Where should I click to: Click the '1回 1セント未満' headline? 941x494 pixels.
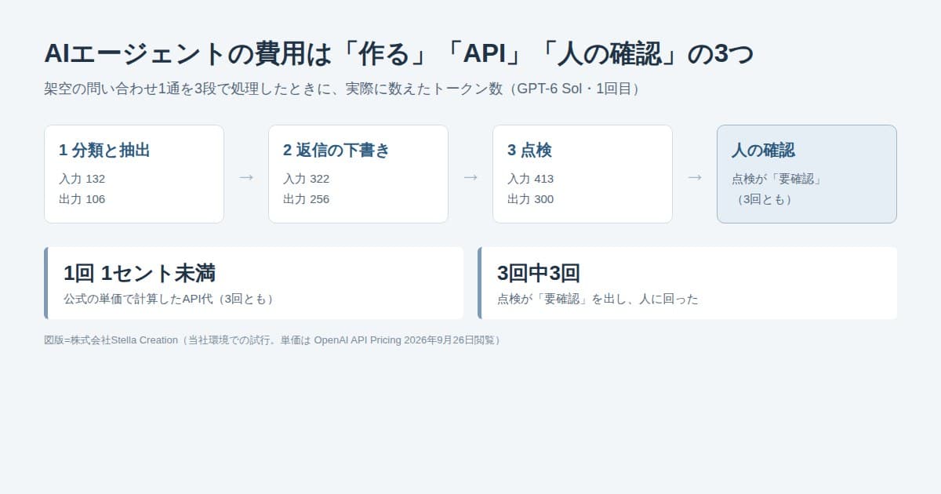[140, 273]
